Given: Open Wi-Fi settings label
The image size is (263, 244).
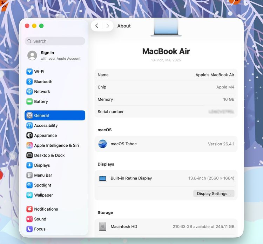Looking at the screenshot, I should pyautogui.click(x=39, y=72).
